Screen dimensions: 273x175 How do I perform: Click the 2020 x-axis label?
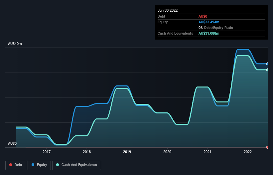pos(167,152)
